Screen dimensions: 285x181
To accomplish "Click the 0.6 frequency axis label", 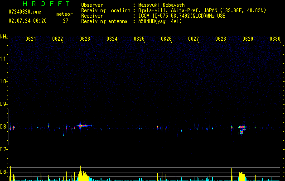I will [x=3, y=172].
